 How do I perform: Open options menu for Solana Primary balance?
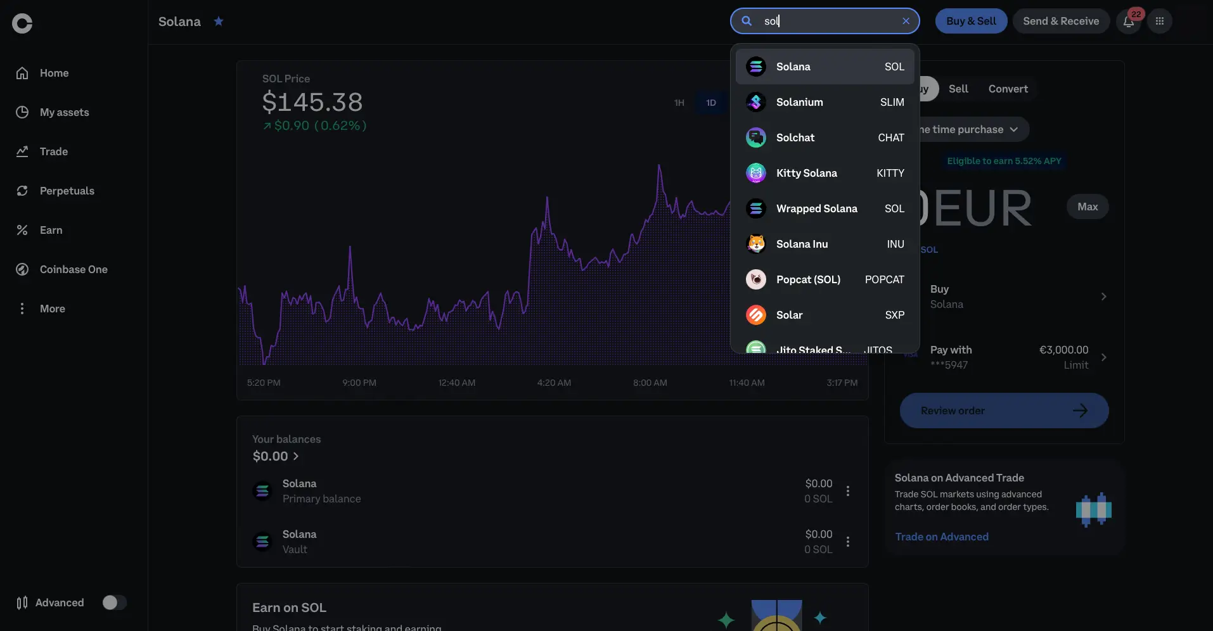[848, 491]
